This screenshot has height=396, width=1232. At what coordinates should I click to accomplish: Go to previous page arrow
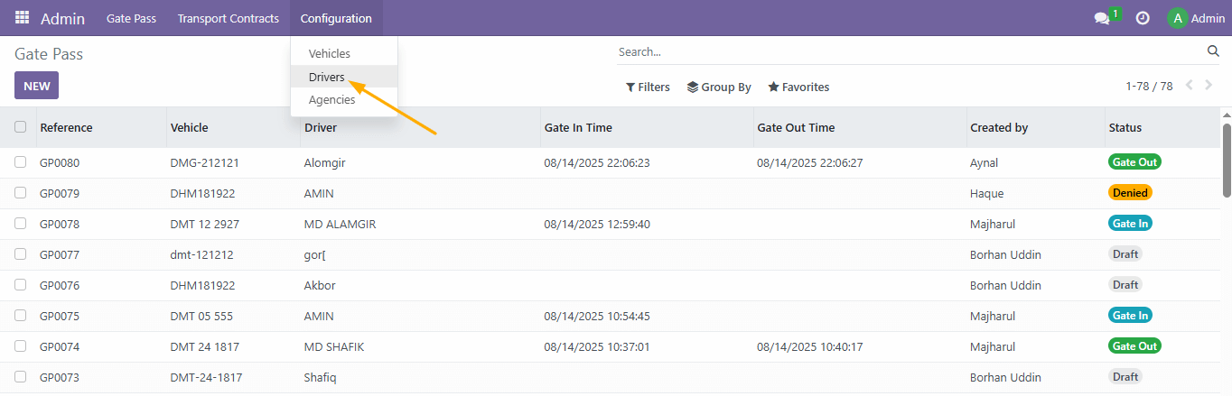pos(1189,86)
